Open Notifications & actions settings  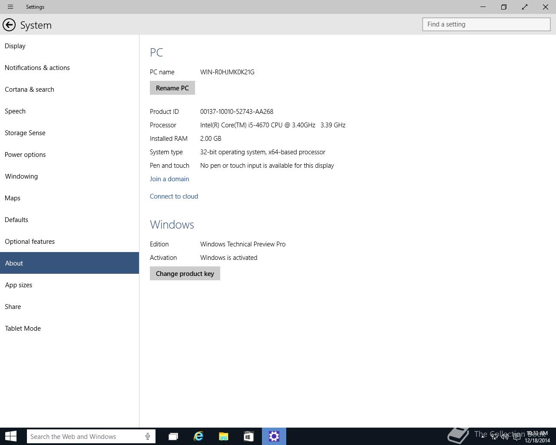[x=69, y=67]
